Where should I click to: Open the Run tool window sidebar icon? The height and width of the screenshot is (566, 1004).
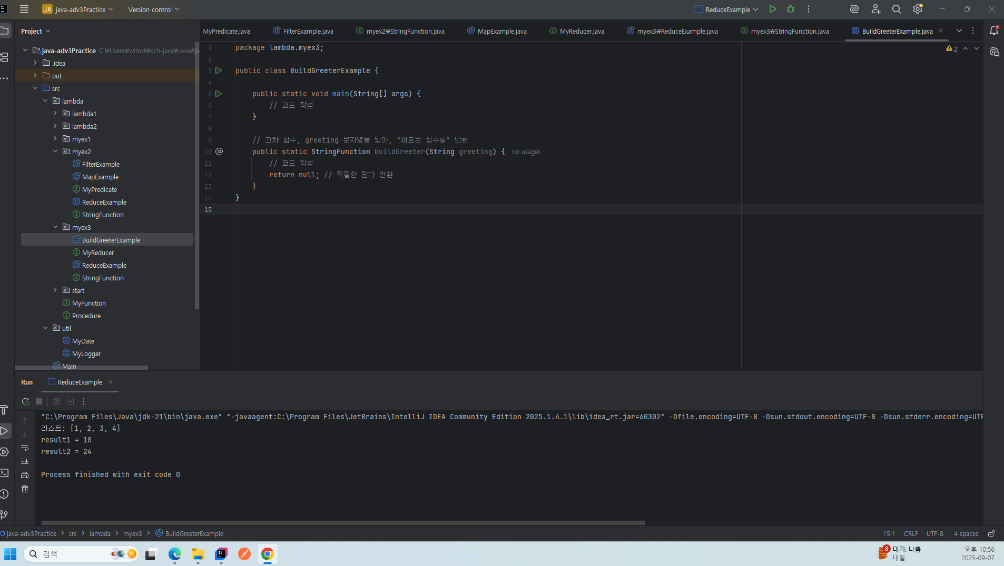pyautogui.click(x=5, y=431)
